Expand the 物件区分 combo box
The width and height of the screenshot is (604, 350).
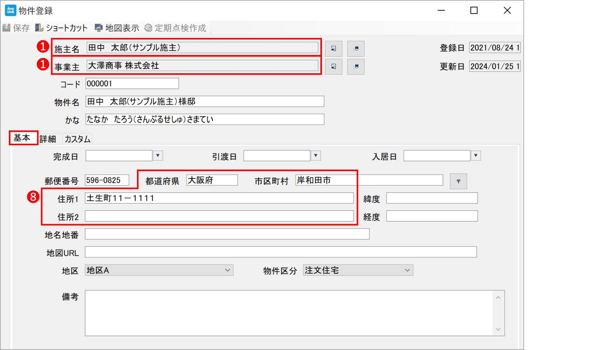(407, 270)
